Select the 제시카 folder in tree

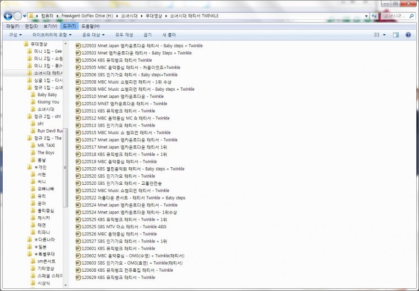point(44,218)
